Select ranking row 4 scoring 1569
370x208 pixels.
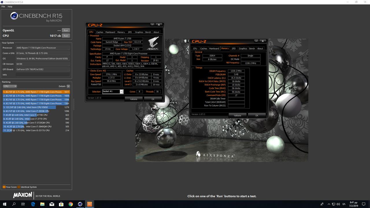36,103
